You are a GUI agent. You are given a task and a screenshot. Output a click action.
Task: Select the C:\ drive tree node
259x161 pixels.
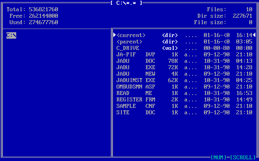pyautogui.click(x=11, y=35)
